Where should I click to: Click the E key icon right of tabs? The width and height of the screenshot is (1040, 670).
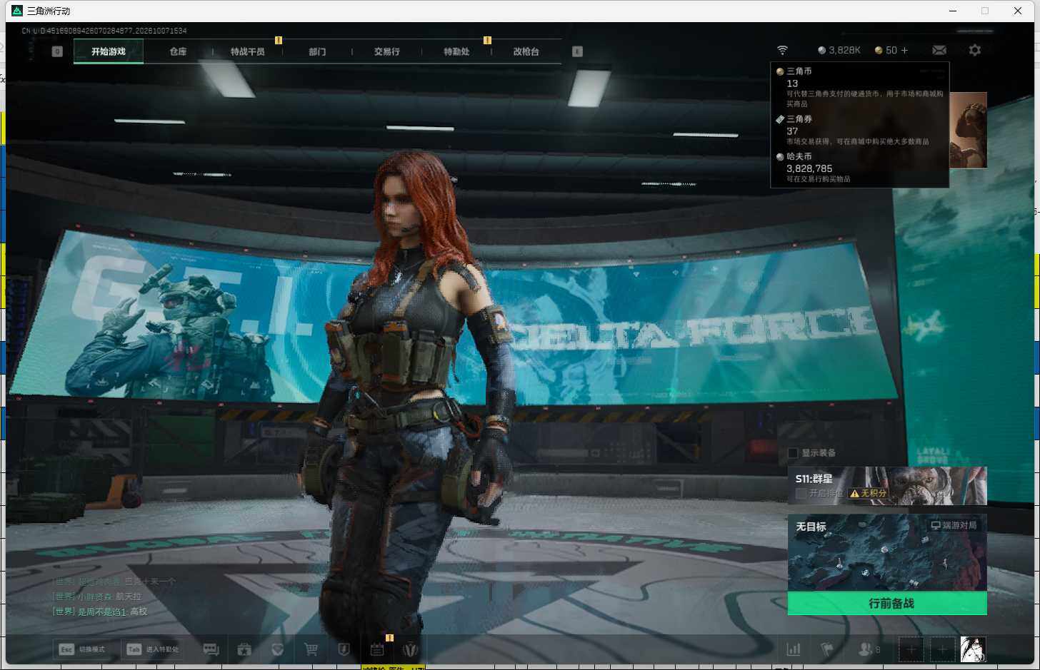coord(577,51)
